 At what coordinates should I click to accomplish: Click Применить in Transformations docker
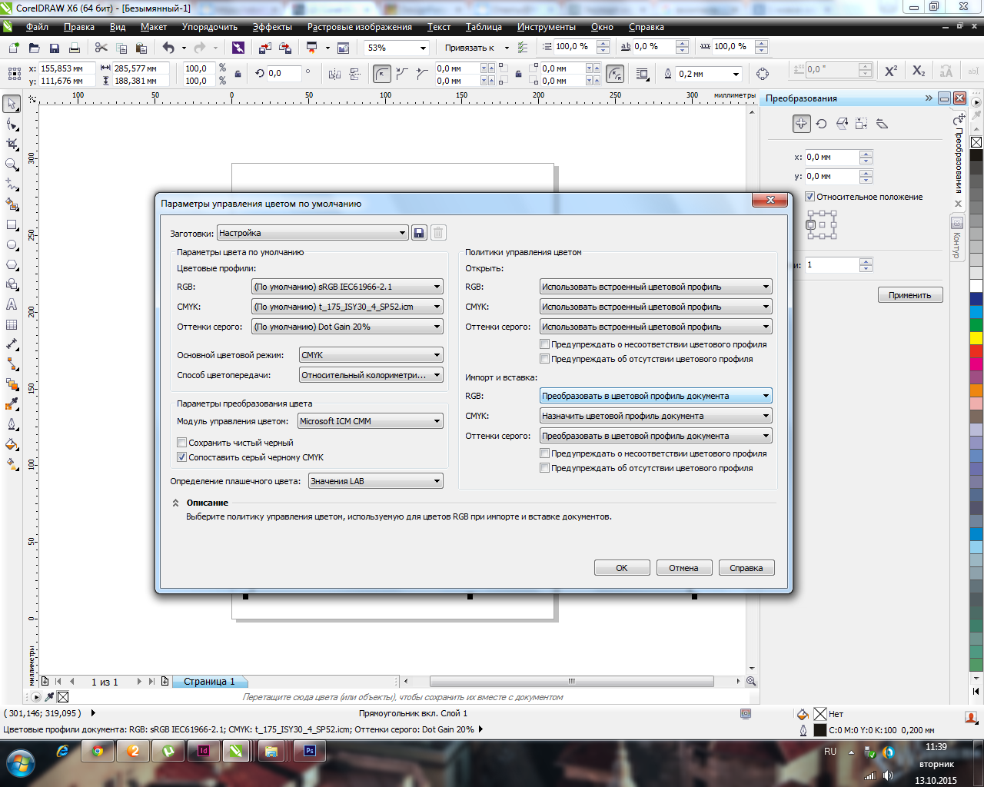click(910, 295)
